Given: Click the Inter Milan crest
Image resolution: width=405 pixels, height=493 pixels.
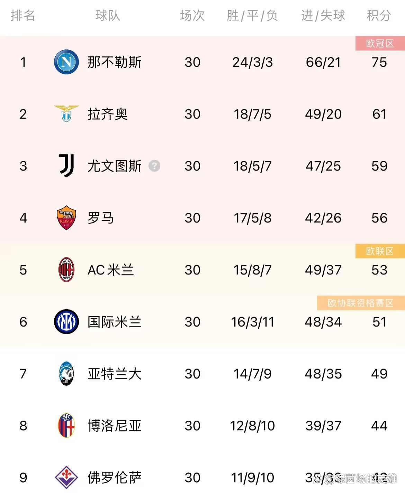Looking at the screenshot, I should pyautogui.click(x=66, y=322).
